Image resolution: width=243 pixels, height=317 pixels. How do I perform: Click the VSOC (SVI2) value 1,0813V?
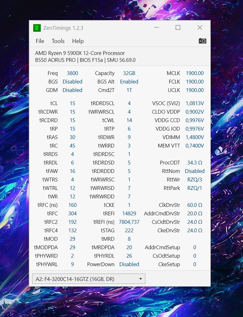(195, 103)
